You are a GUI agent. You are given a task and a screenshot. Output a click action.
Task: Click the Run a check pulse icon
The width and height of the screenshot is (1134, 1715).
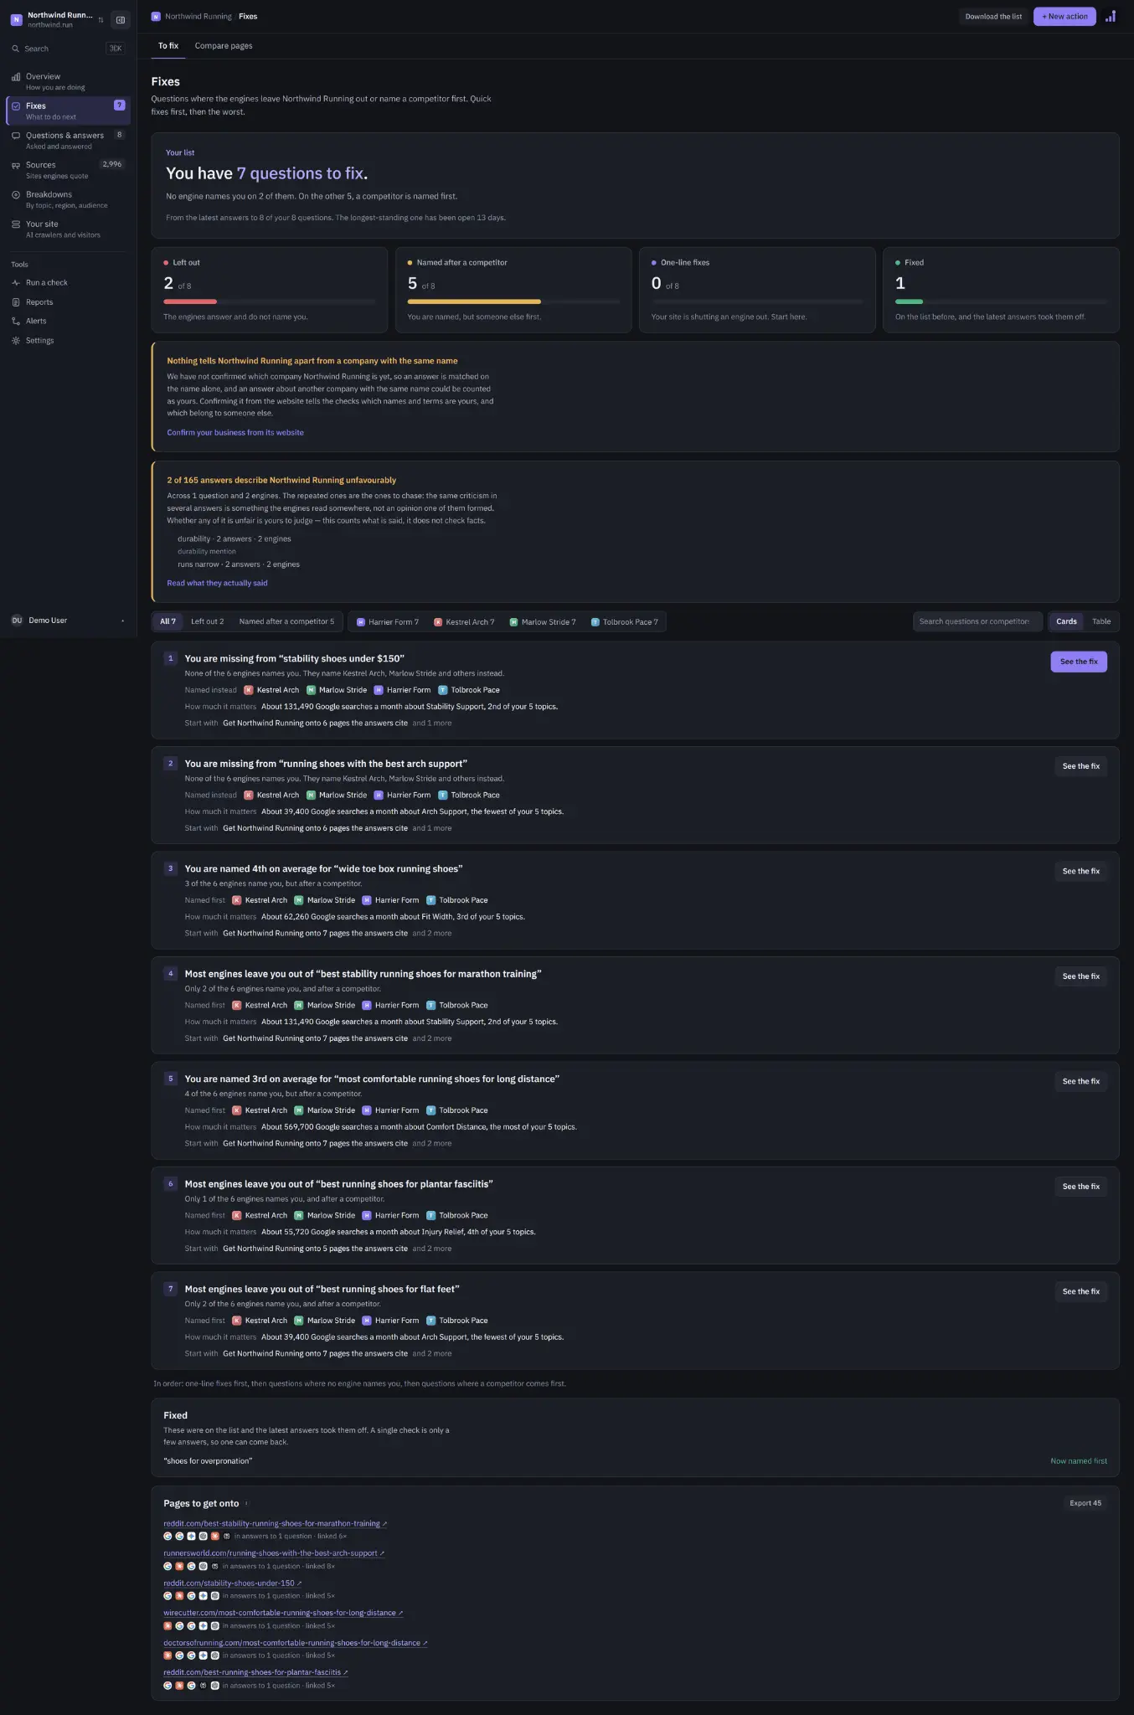point(16,283)
